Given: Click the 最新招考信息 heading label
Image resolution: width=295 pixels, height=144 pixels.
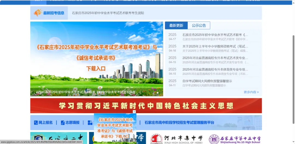Looking at the screenshot, I should (54, 13).
